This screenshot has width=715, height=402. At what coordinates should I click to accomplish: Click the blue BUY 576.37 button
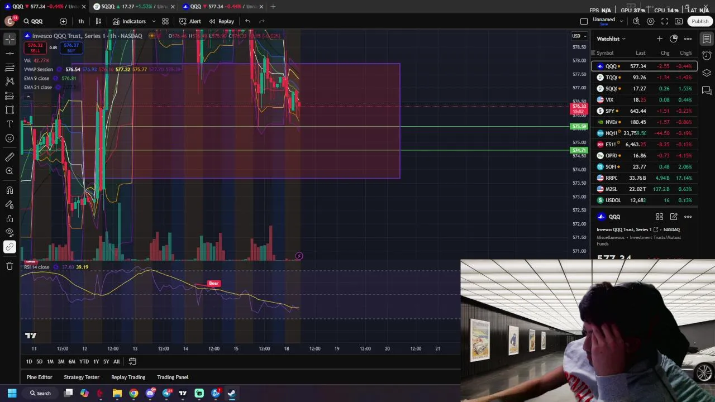tap(71, 47)
